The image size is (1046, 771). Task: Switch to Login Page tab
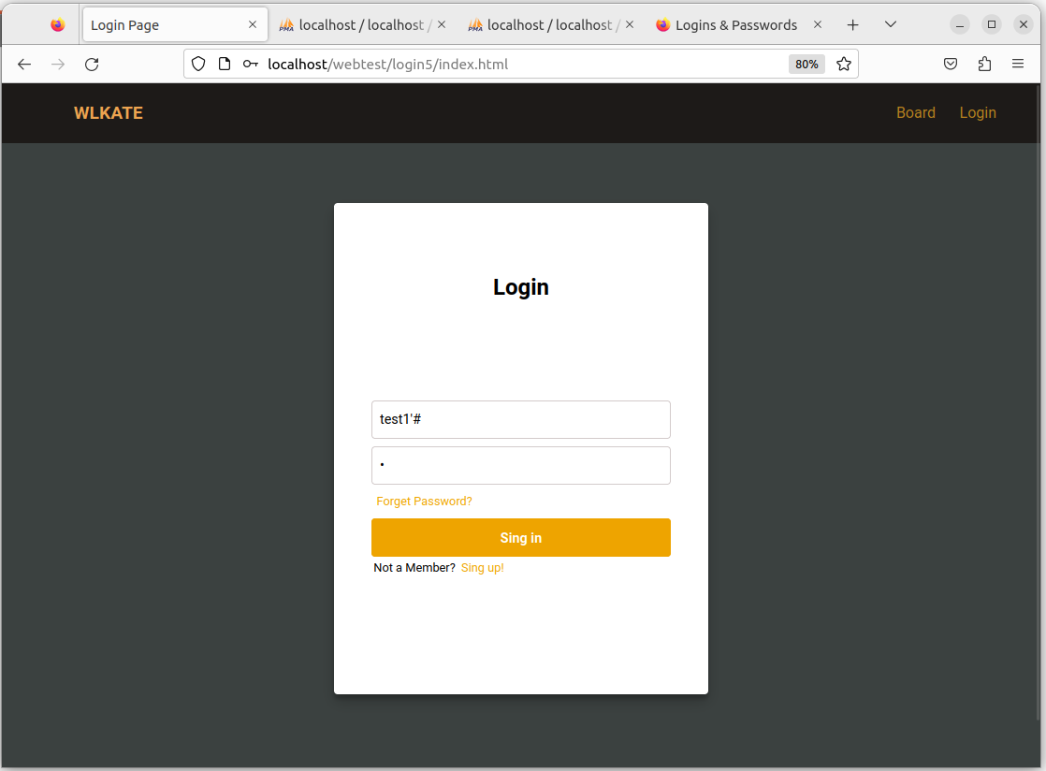point(175,25)
